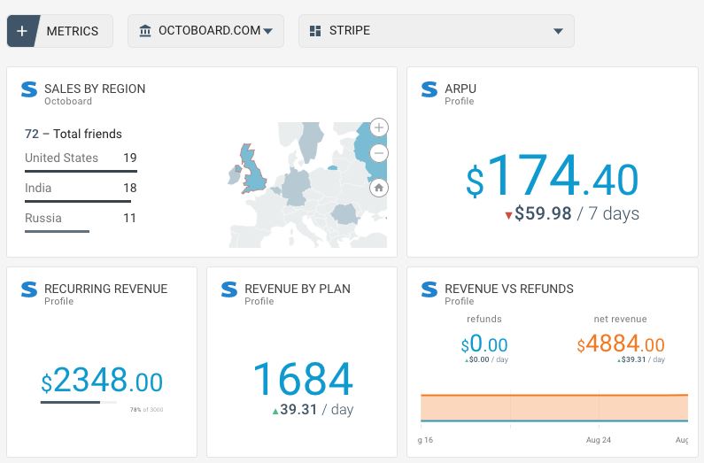Zoom out of the map with the minus button
Viewport: 704px width, 463px height.
pyautogui.click(x=379, y=153)
